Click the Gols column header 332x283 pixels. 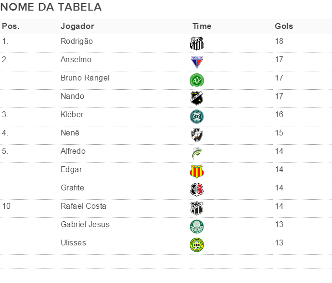tap(284, 27)
